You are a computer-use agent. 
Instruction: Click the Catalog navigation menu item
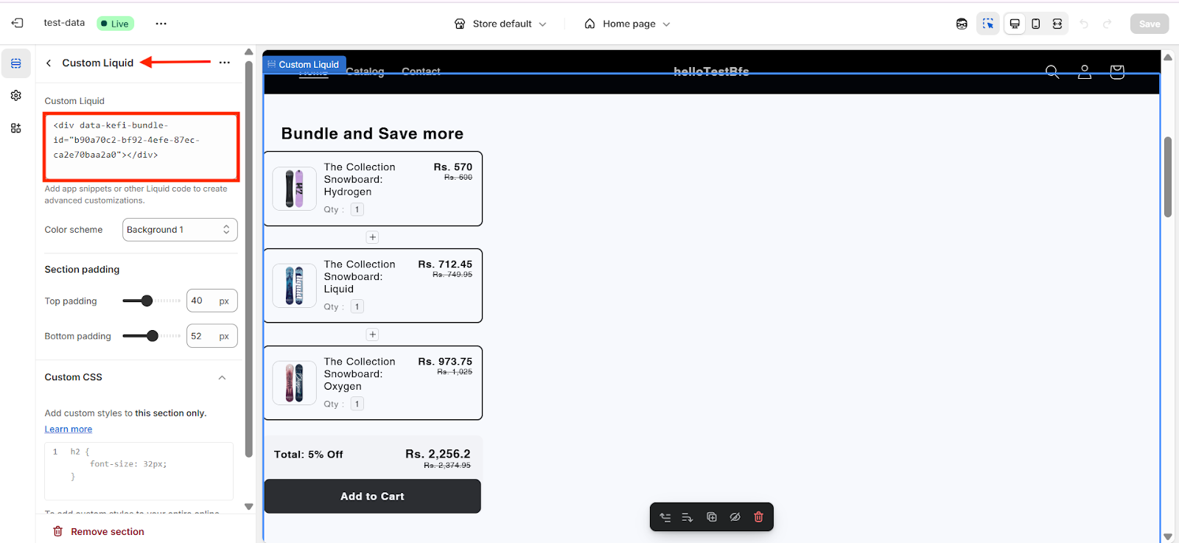(365, 71)
